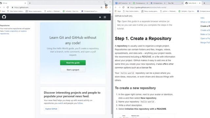The image size is (210, 118).
Task: Close the first document tab in right window
Action: tap(130, 3)
